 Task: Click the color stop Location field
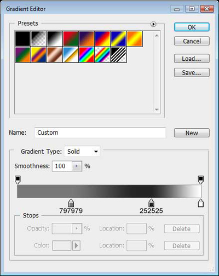pos(137,245)
